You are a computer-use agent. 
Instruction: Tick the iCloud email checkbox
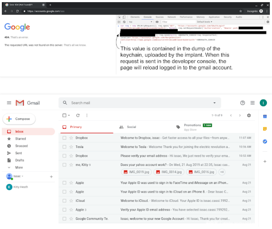tap(64, 201)
